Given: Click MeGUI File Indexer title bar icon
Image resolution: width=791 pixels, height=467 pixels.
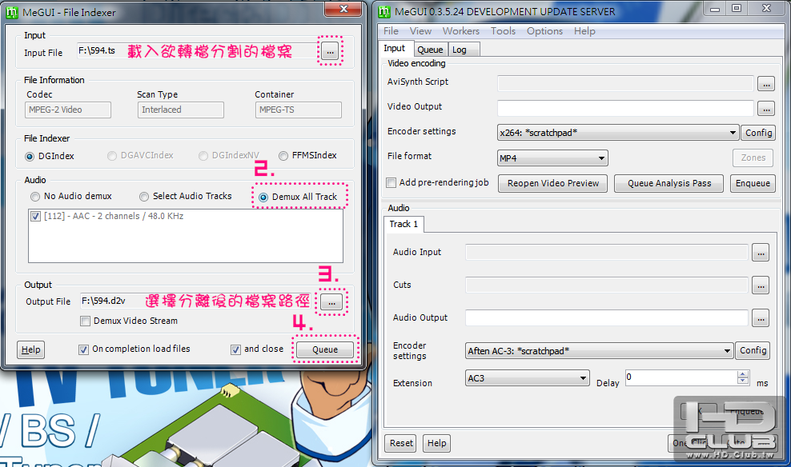Looking at the screenshot, I should tap(11, 12).
